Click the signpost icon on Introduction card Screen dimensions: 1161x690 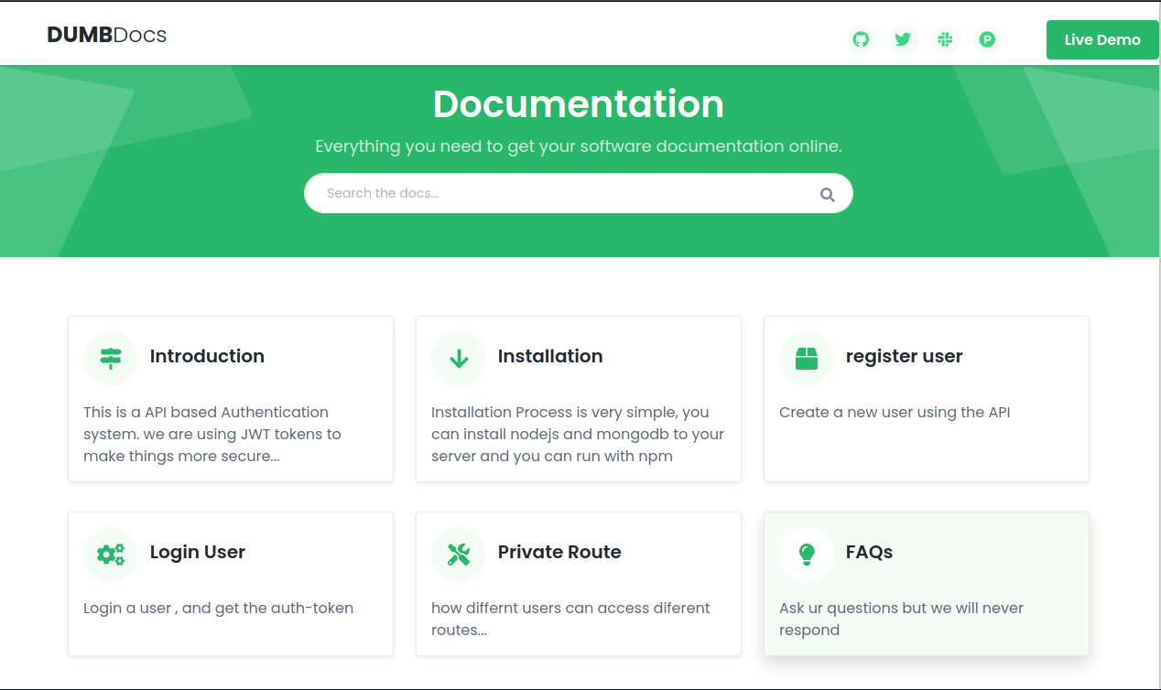coord(111,359)
